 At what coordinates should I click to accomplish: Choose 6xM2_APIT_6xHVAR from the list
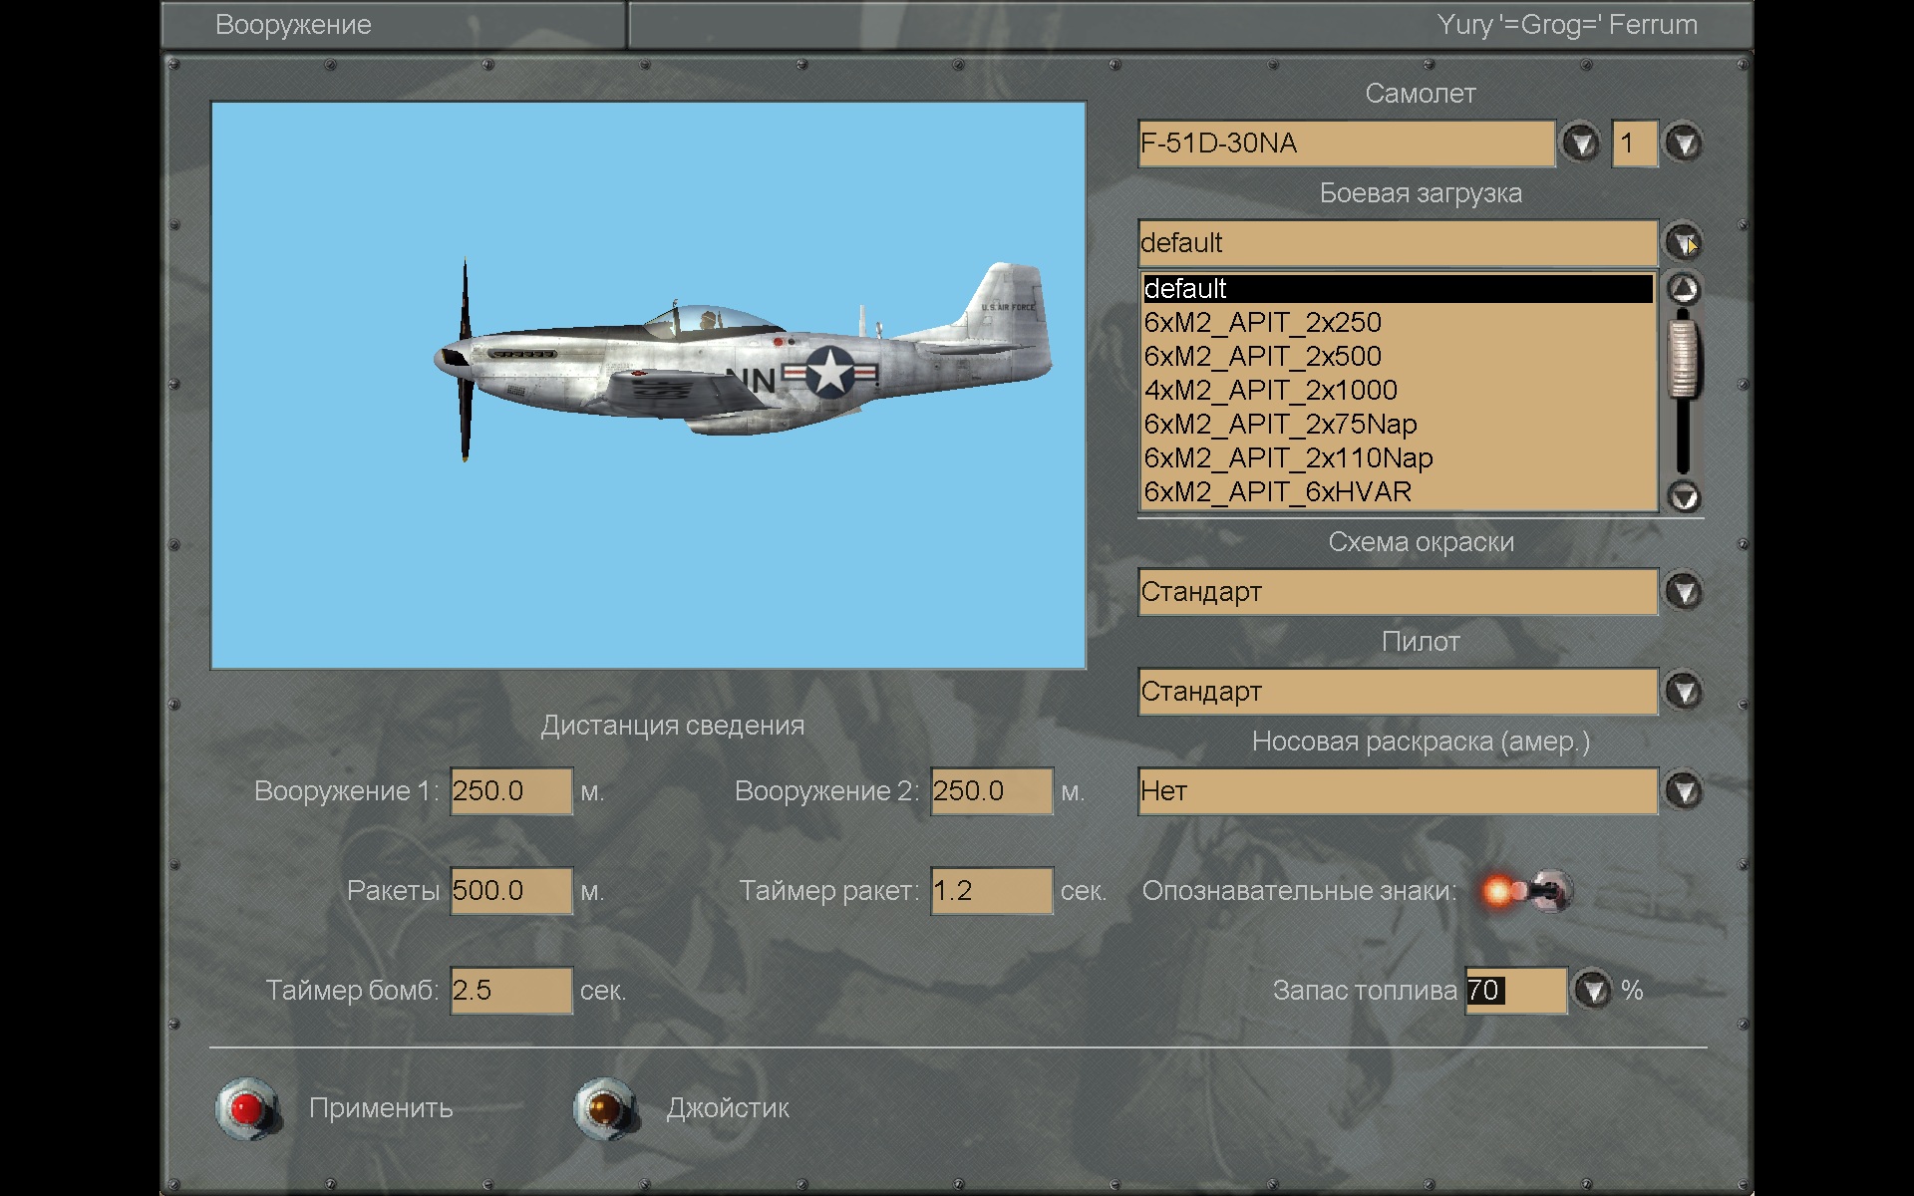(x=1277, y=492)
